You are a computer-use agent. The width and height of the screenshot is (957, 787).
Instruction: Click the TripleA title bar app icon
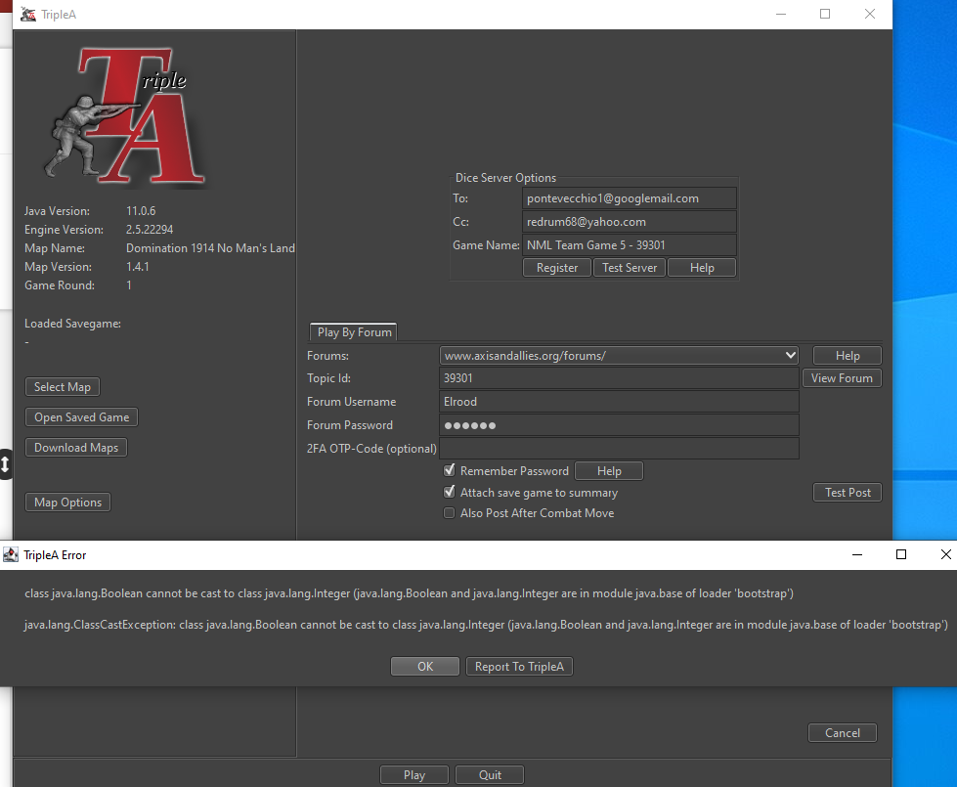pos(28,14)
